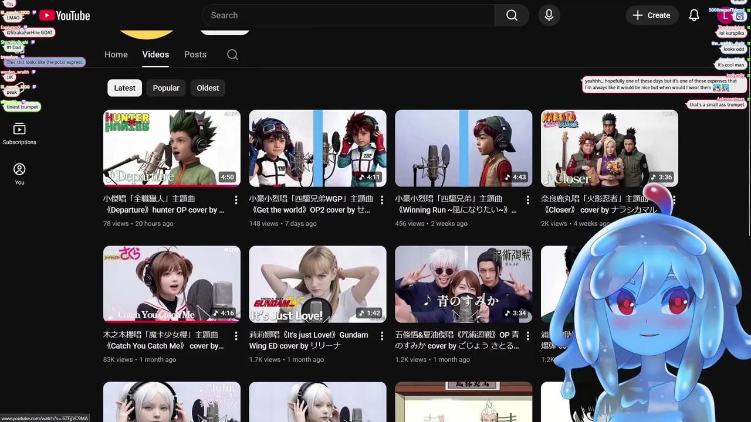This screenshot has width=751, height=422.
Task: Click into the Search field
Action: point(348,15)
